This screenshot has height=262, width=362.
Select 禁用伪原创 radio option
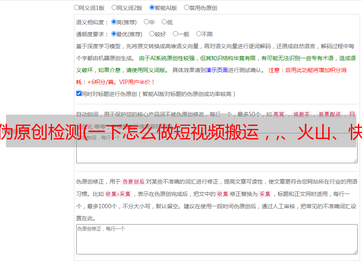pos(186,8)
